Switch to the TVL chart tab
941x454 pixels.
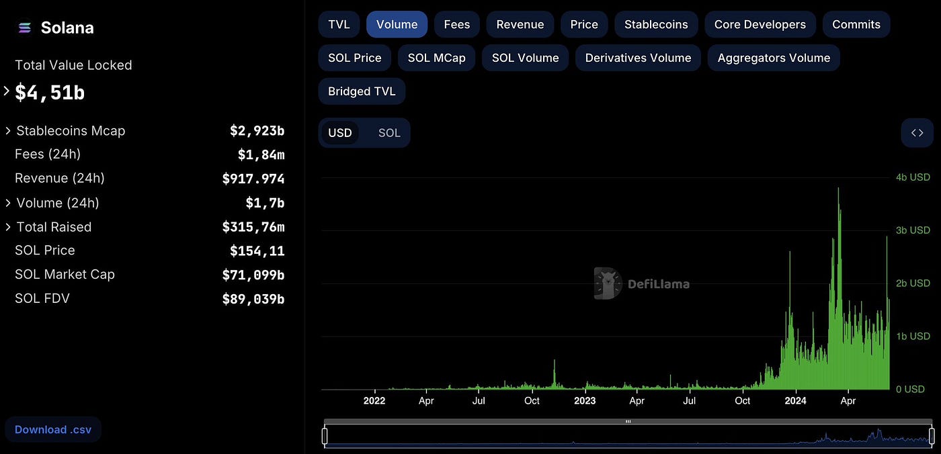click(x=339, y=24)
